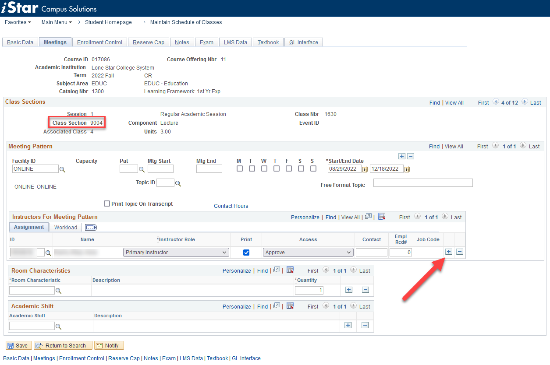Check the Wednesday (W) day box
This screenshot has height=365, width=550.
tap(264, 168)
